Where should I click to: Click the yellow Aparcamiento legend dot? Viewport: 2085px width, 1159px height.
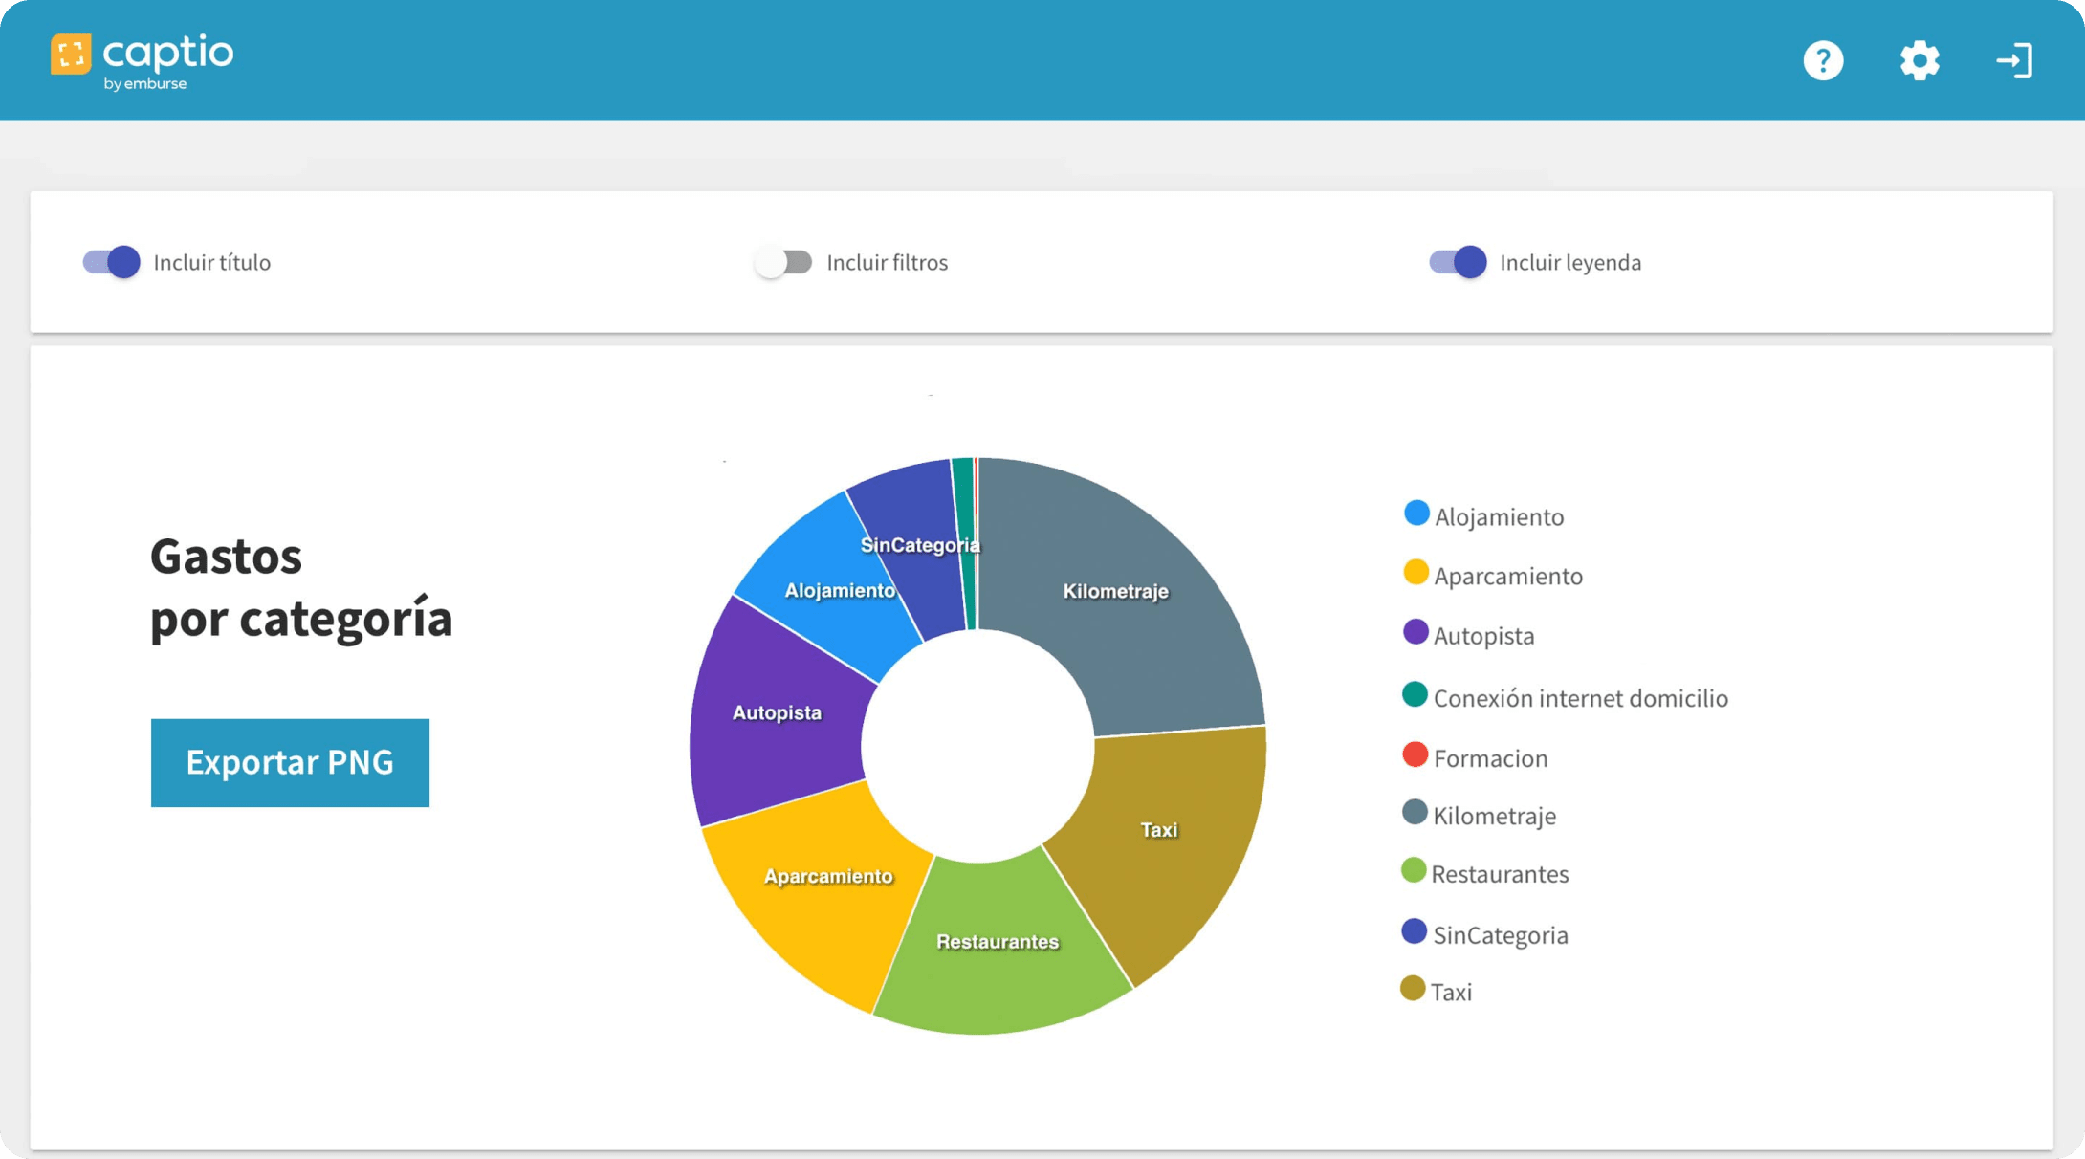click(x=1416, y=573)
